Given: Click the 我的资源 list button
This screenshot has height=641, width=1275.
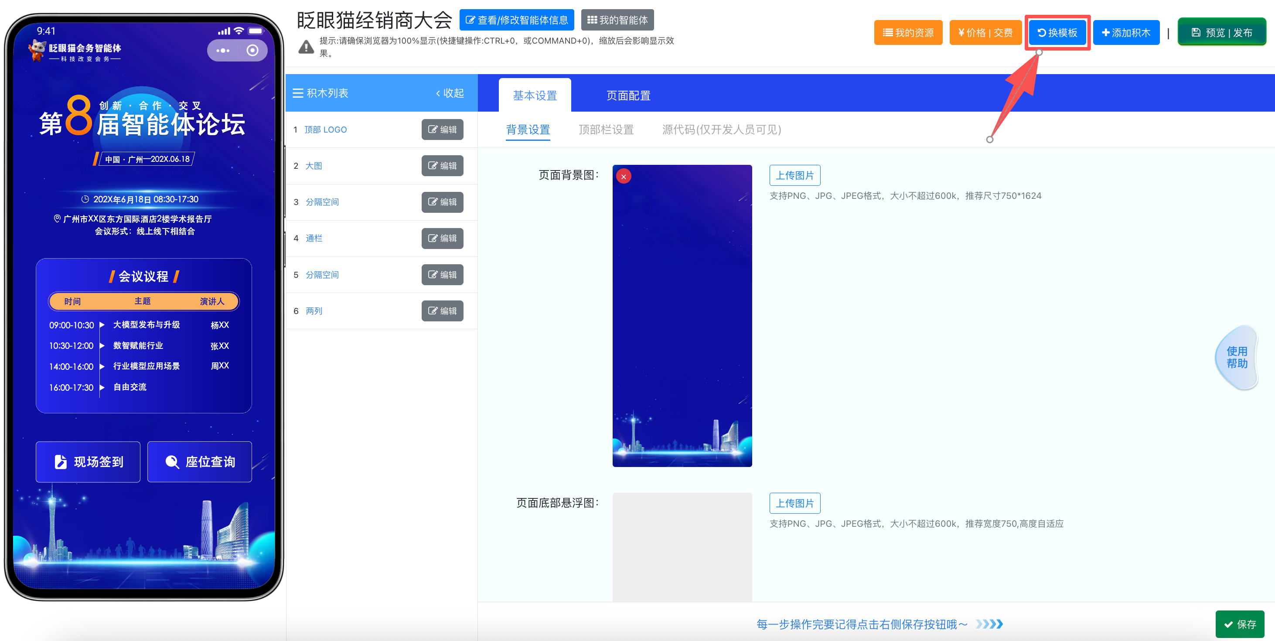Looking at the screenshot, I should tap(908, 33).
